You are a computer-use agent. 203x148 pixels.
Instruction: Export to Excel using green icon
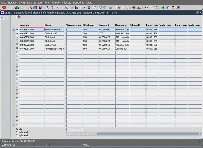click(x=162, y=8)
